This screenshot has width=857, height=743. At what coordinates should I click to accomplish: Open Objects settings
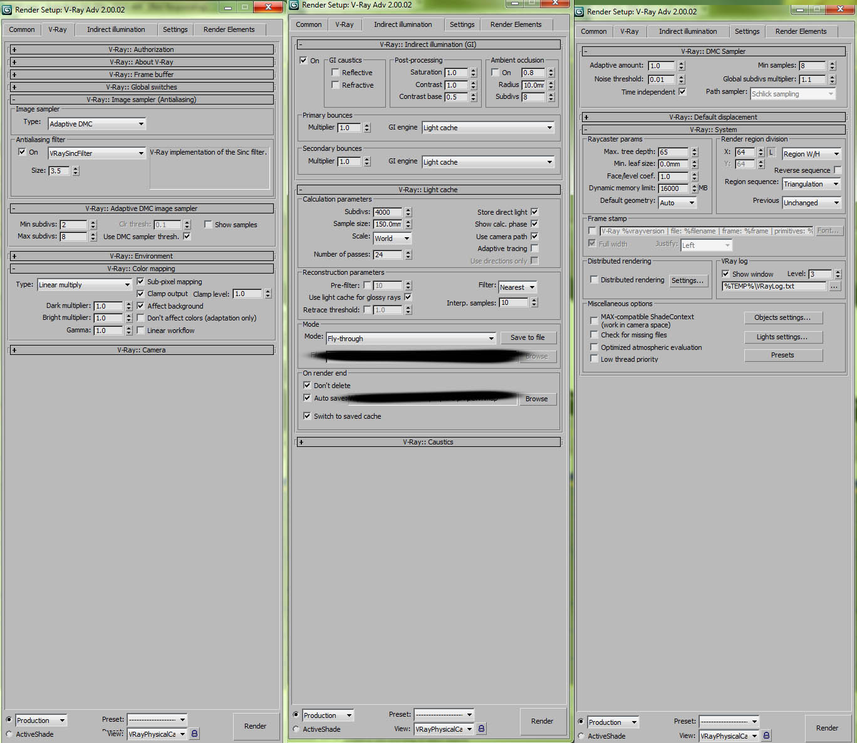pos(783,317)
